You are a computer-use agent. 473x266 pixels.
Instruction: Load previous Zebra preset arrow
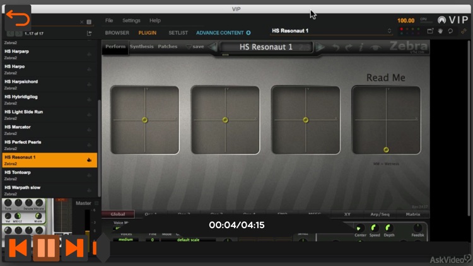[213, 47]
